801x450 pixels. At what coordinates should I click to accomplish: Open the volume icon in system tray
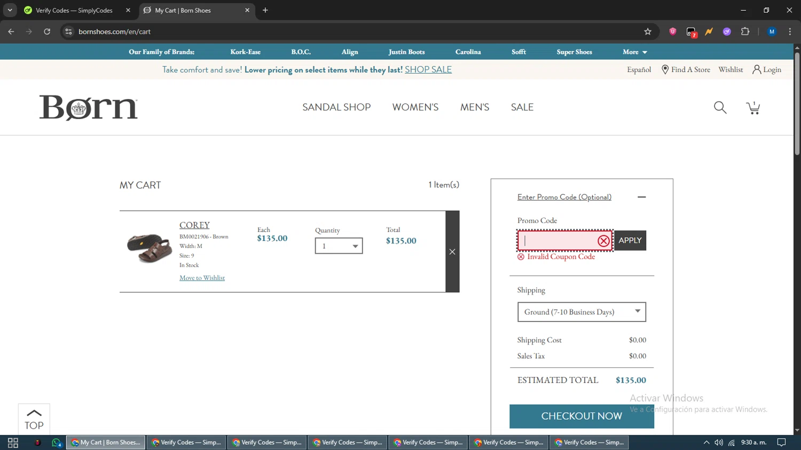click(719, 443)
